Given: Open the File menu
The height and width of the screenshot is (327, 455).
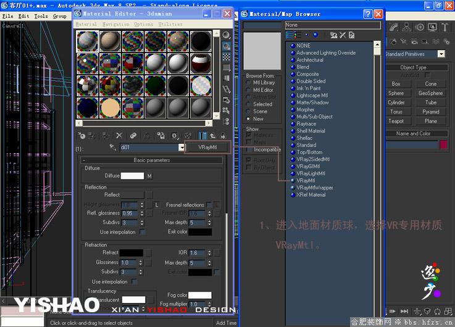Looking at the screenshot, I should [8, 16].
